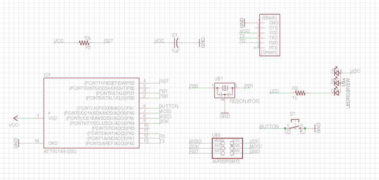Click the PB0 label left of the resonator
Screen dimensions: 379x180
tap(193, 86)
